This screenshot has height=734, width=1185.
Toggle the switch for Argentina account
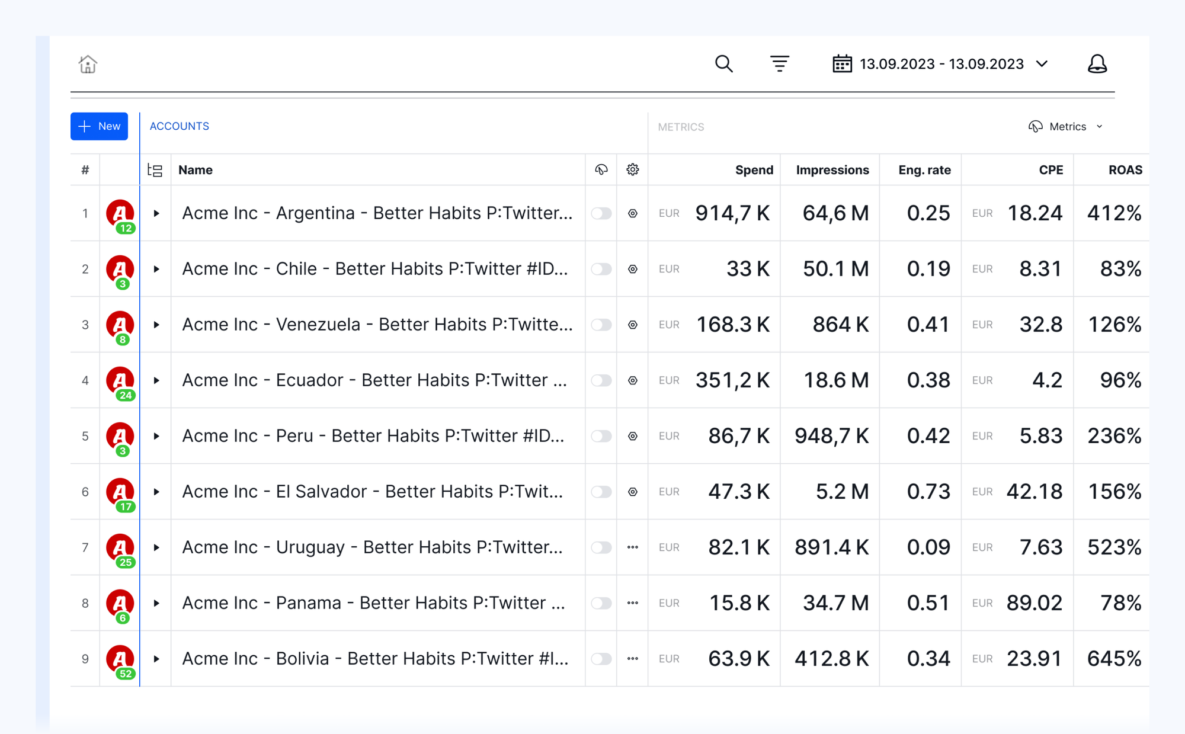point(601,213)
